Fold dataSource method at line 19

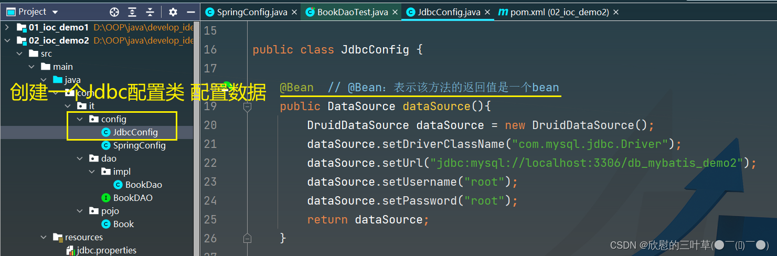pos(247,106)
